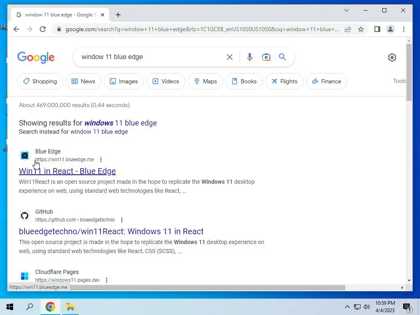Click Chrome icon in the taskbar
This screenshot has height=315, width=420.
point(50,307)
